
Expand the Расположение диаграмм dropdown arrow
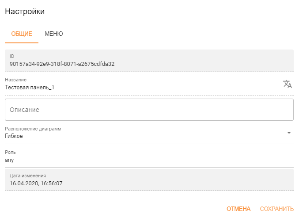click(289, 133)
